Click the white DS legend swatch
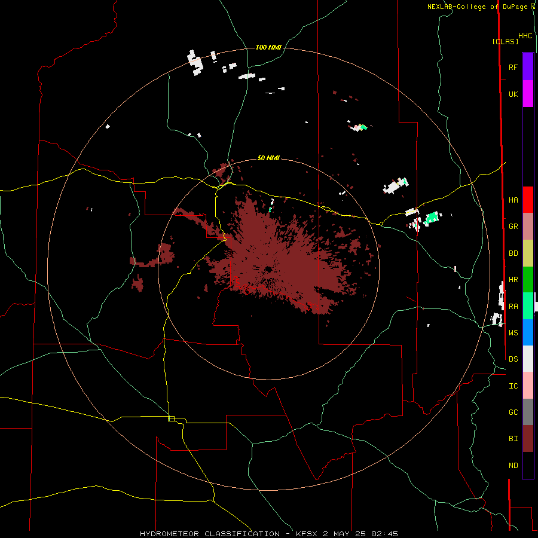 (528, 359)
